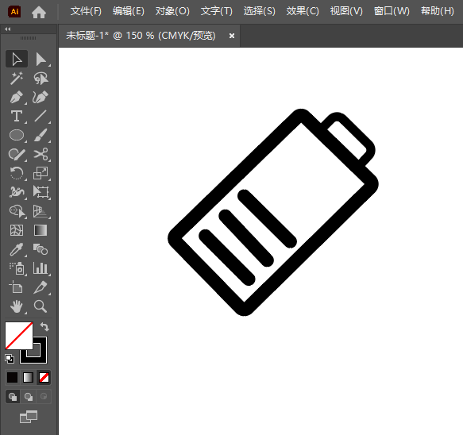Choose the Symbol Sprayer tool
The height and width of the screenshot is (435, 463).
(17, 268)
